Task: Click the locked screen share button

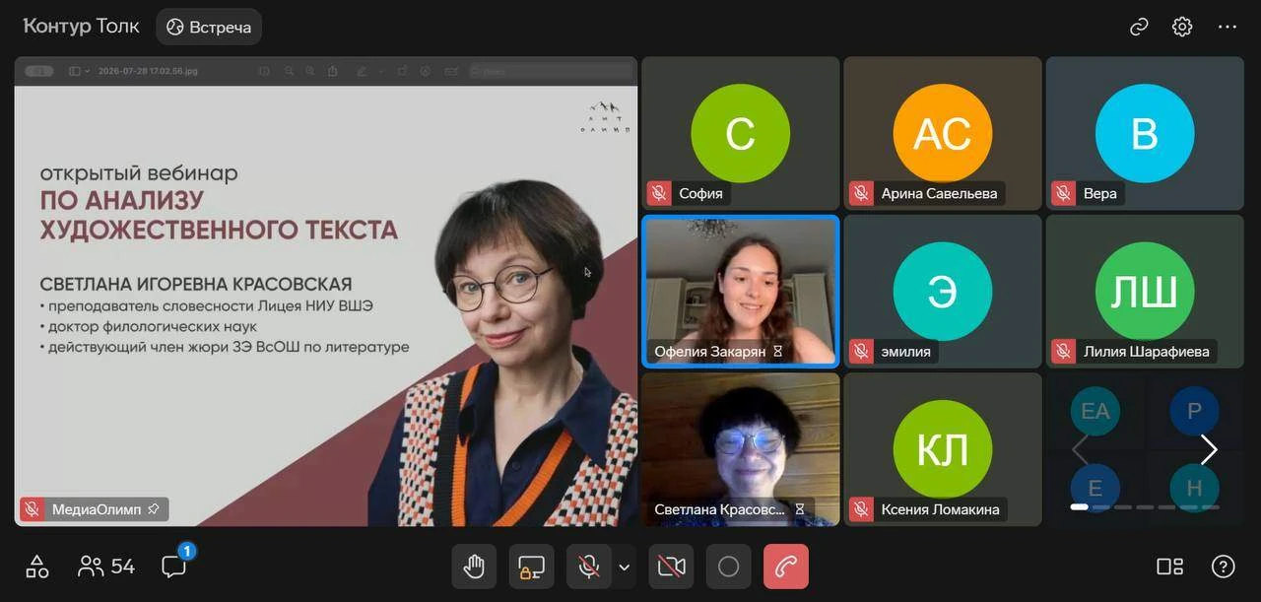Action: pyautogui.click(x=531, y=567)
